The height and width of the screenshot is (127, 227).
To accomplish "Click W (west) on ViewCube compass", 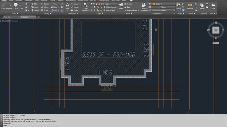I will (208, 30).
